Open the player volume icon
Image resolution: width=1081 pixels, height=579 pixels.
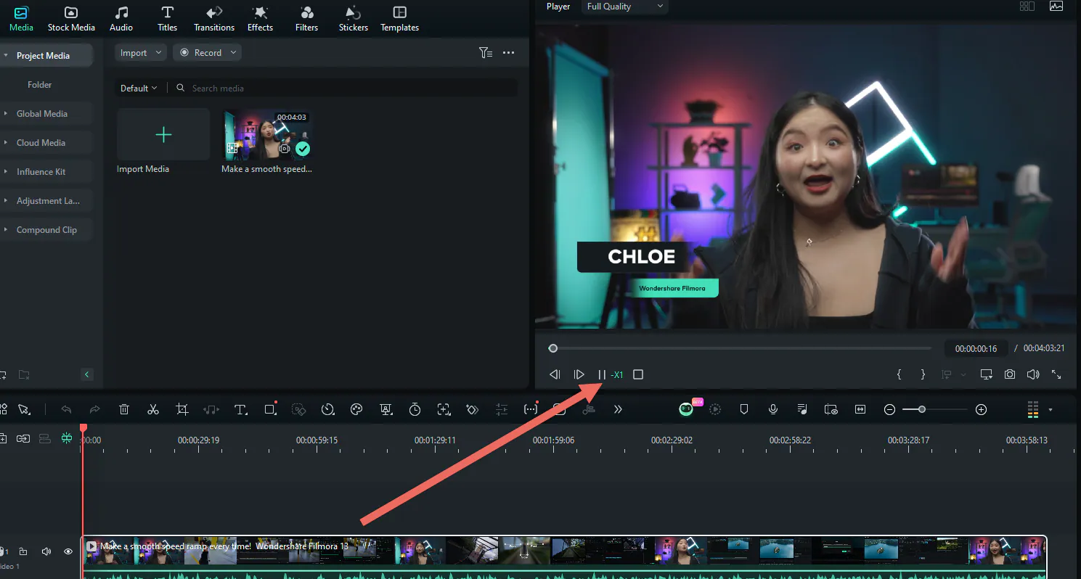coord(1033,374)
